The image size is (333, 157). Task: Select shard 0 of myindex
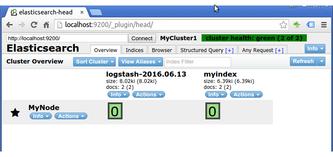[x=213, y=111]
